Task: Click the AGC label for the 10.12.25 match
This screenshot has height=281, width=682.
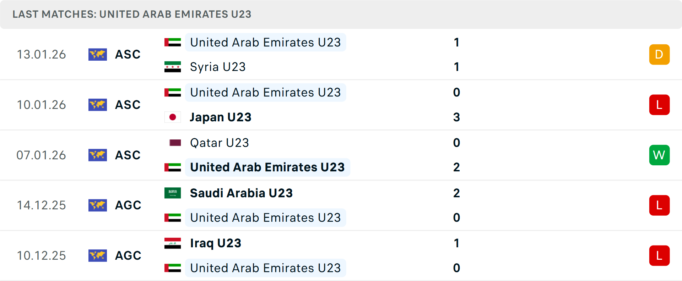Action: pyautogui.click(x=128, y=255)
